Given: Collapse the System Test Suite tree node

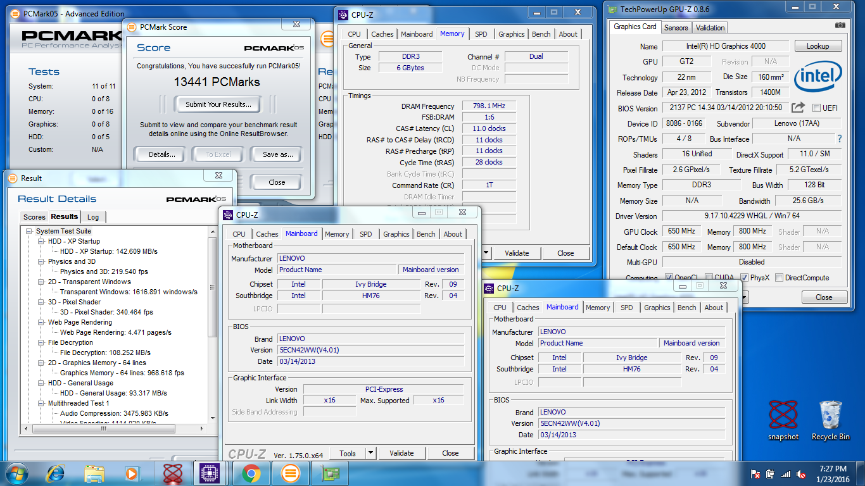Looking at the screenshot, I should 29,232.
